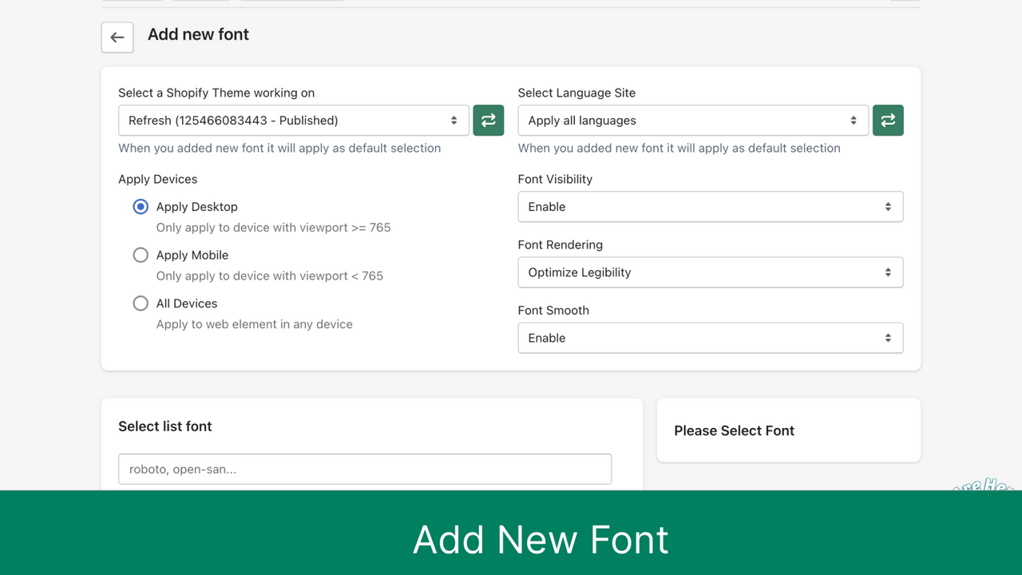The height and width of the screenshot is (575, 1022).
Task: Open the Select Language Site dropdown
Action: pos(693,121)
